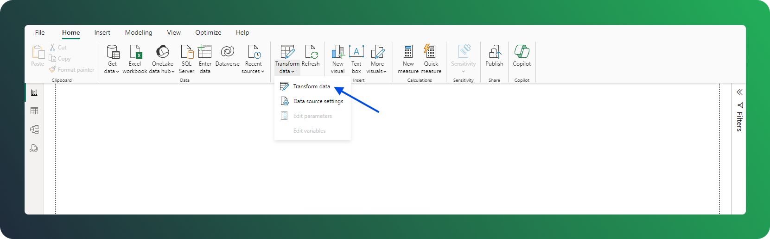
Task: Insert a New visual
Action: coord(338,52)
